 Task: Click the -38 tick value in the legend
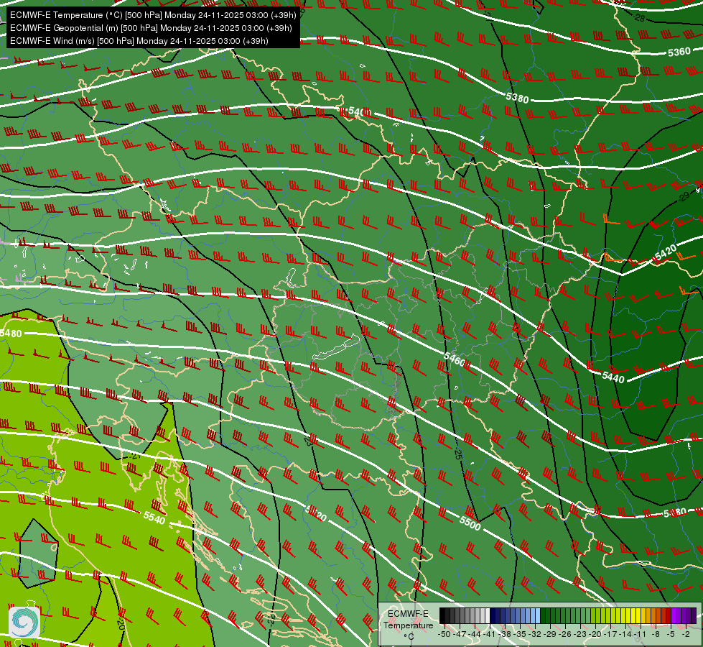point(505,635)
